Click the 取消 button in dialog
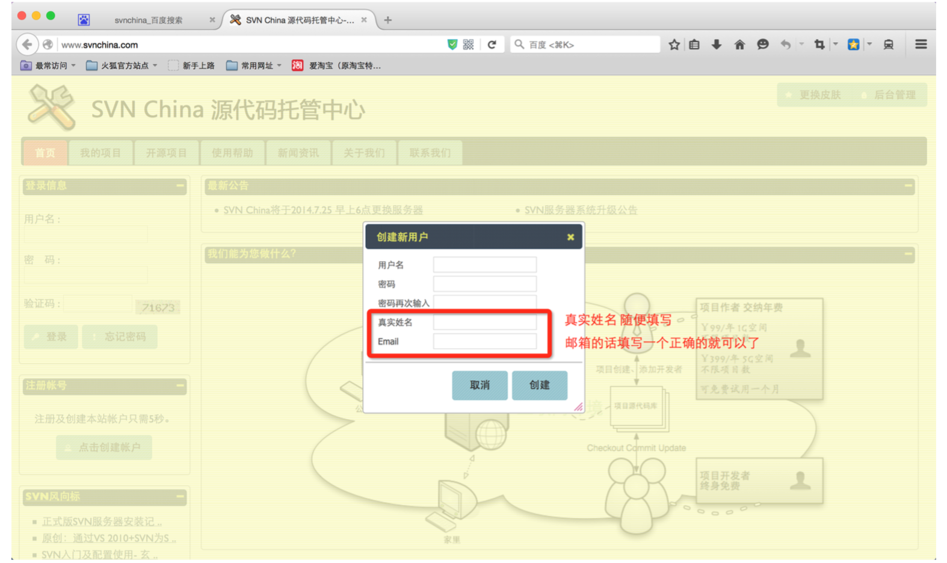The height and width of the screenshot is (563, 947). 480,385
